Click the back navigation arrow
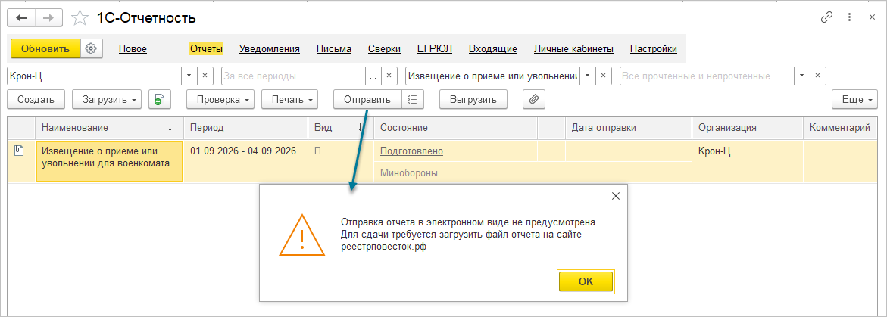The height and width of the screenshot is (317, 887). [x=21, y=18]
